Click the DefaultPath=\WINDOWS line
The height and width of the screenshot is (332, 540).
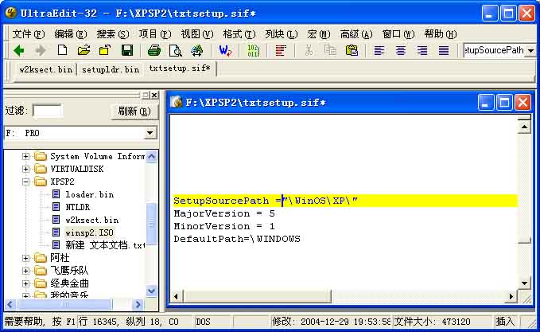tap(237, 239)
